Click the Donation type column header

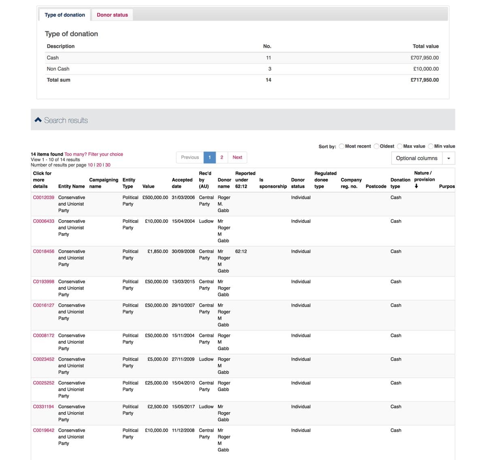click(x=400, y=183)
